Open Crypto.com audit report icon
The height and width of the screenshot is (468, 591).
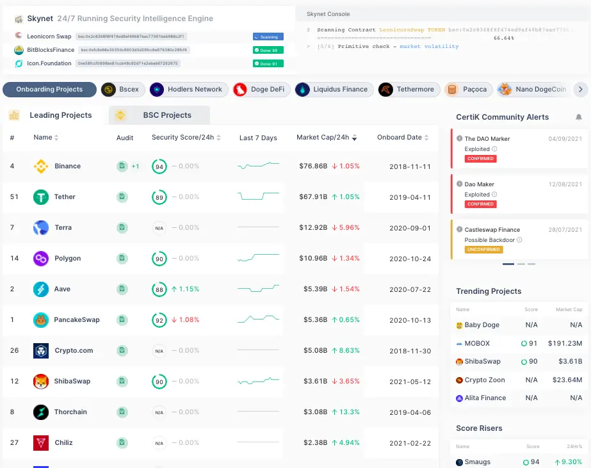click(x=122, y=350)
